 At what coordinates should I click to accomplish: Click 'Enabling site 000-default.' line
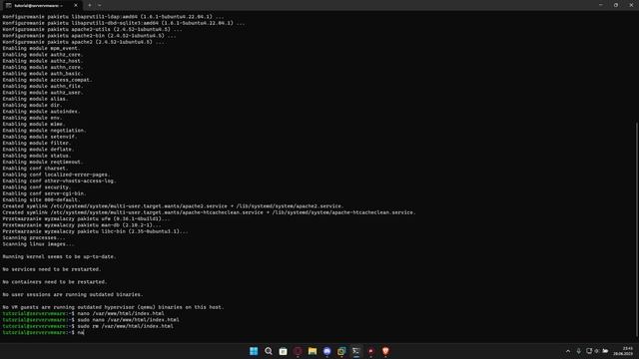[x=41, y=199]
